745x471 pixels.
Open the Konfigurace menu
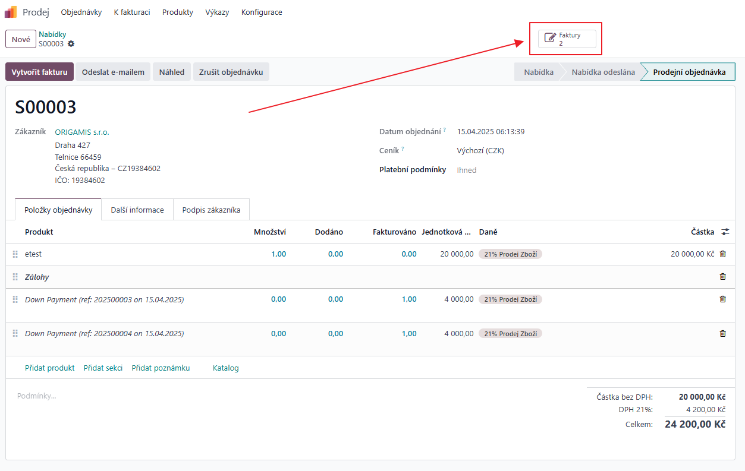262,12
